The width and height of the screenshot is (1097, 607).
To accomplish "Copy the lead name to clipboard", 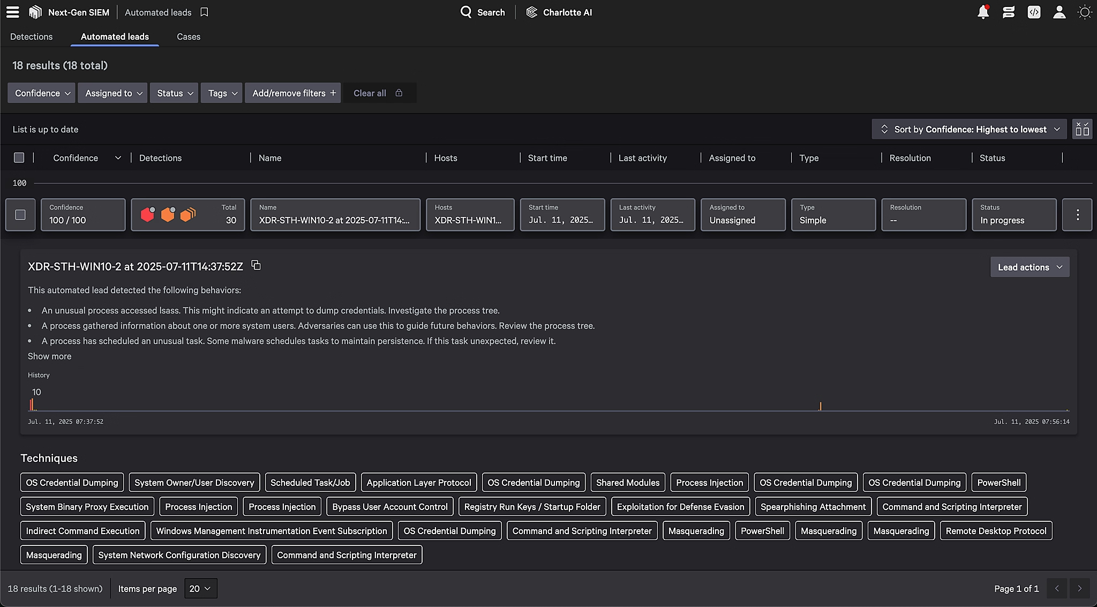I will pyautogui.click(x=256, y=265).
